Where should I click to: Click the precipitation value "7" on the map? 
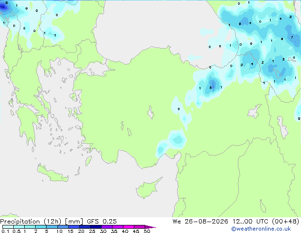coord(292,37)
